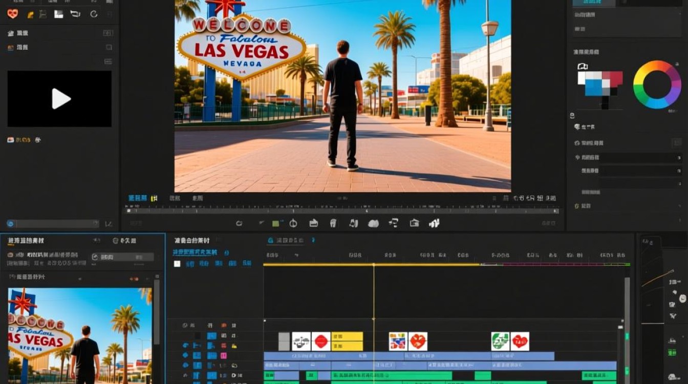Open the Las Vegas thumbnail in bottom-left panel
The height and width of the screenshot is (384, 688).
[79, 336]
